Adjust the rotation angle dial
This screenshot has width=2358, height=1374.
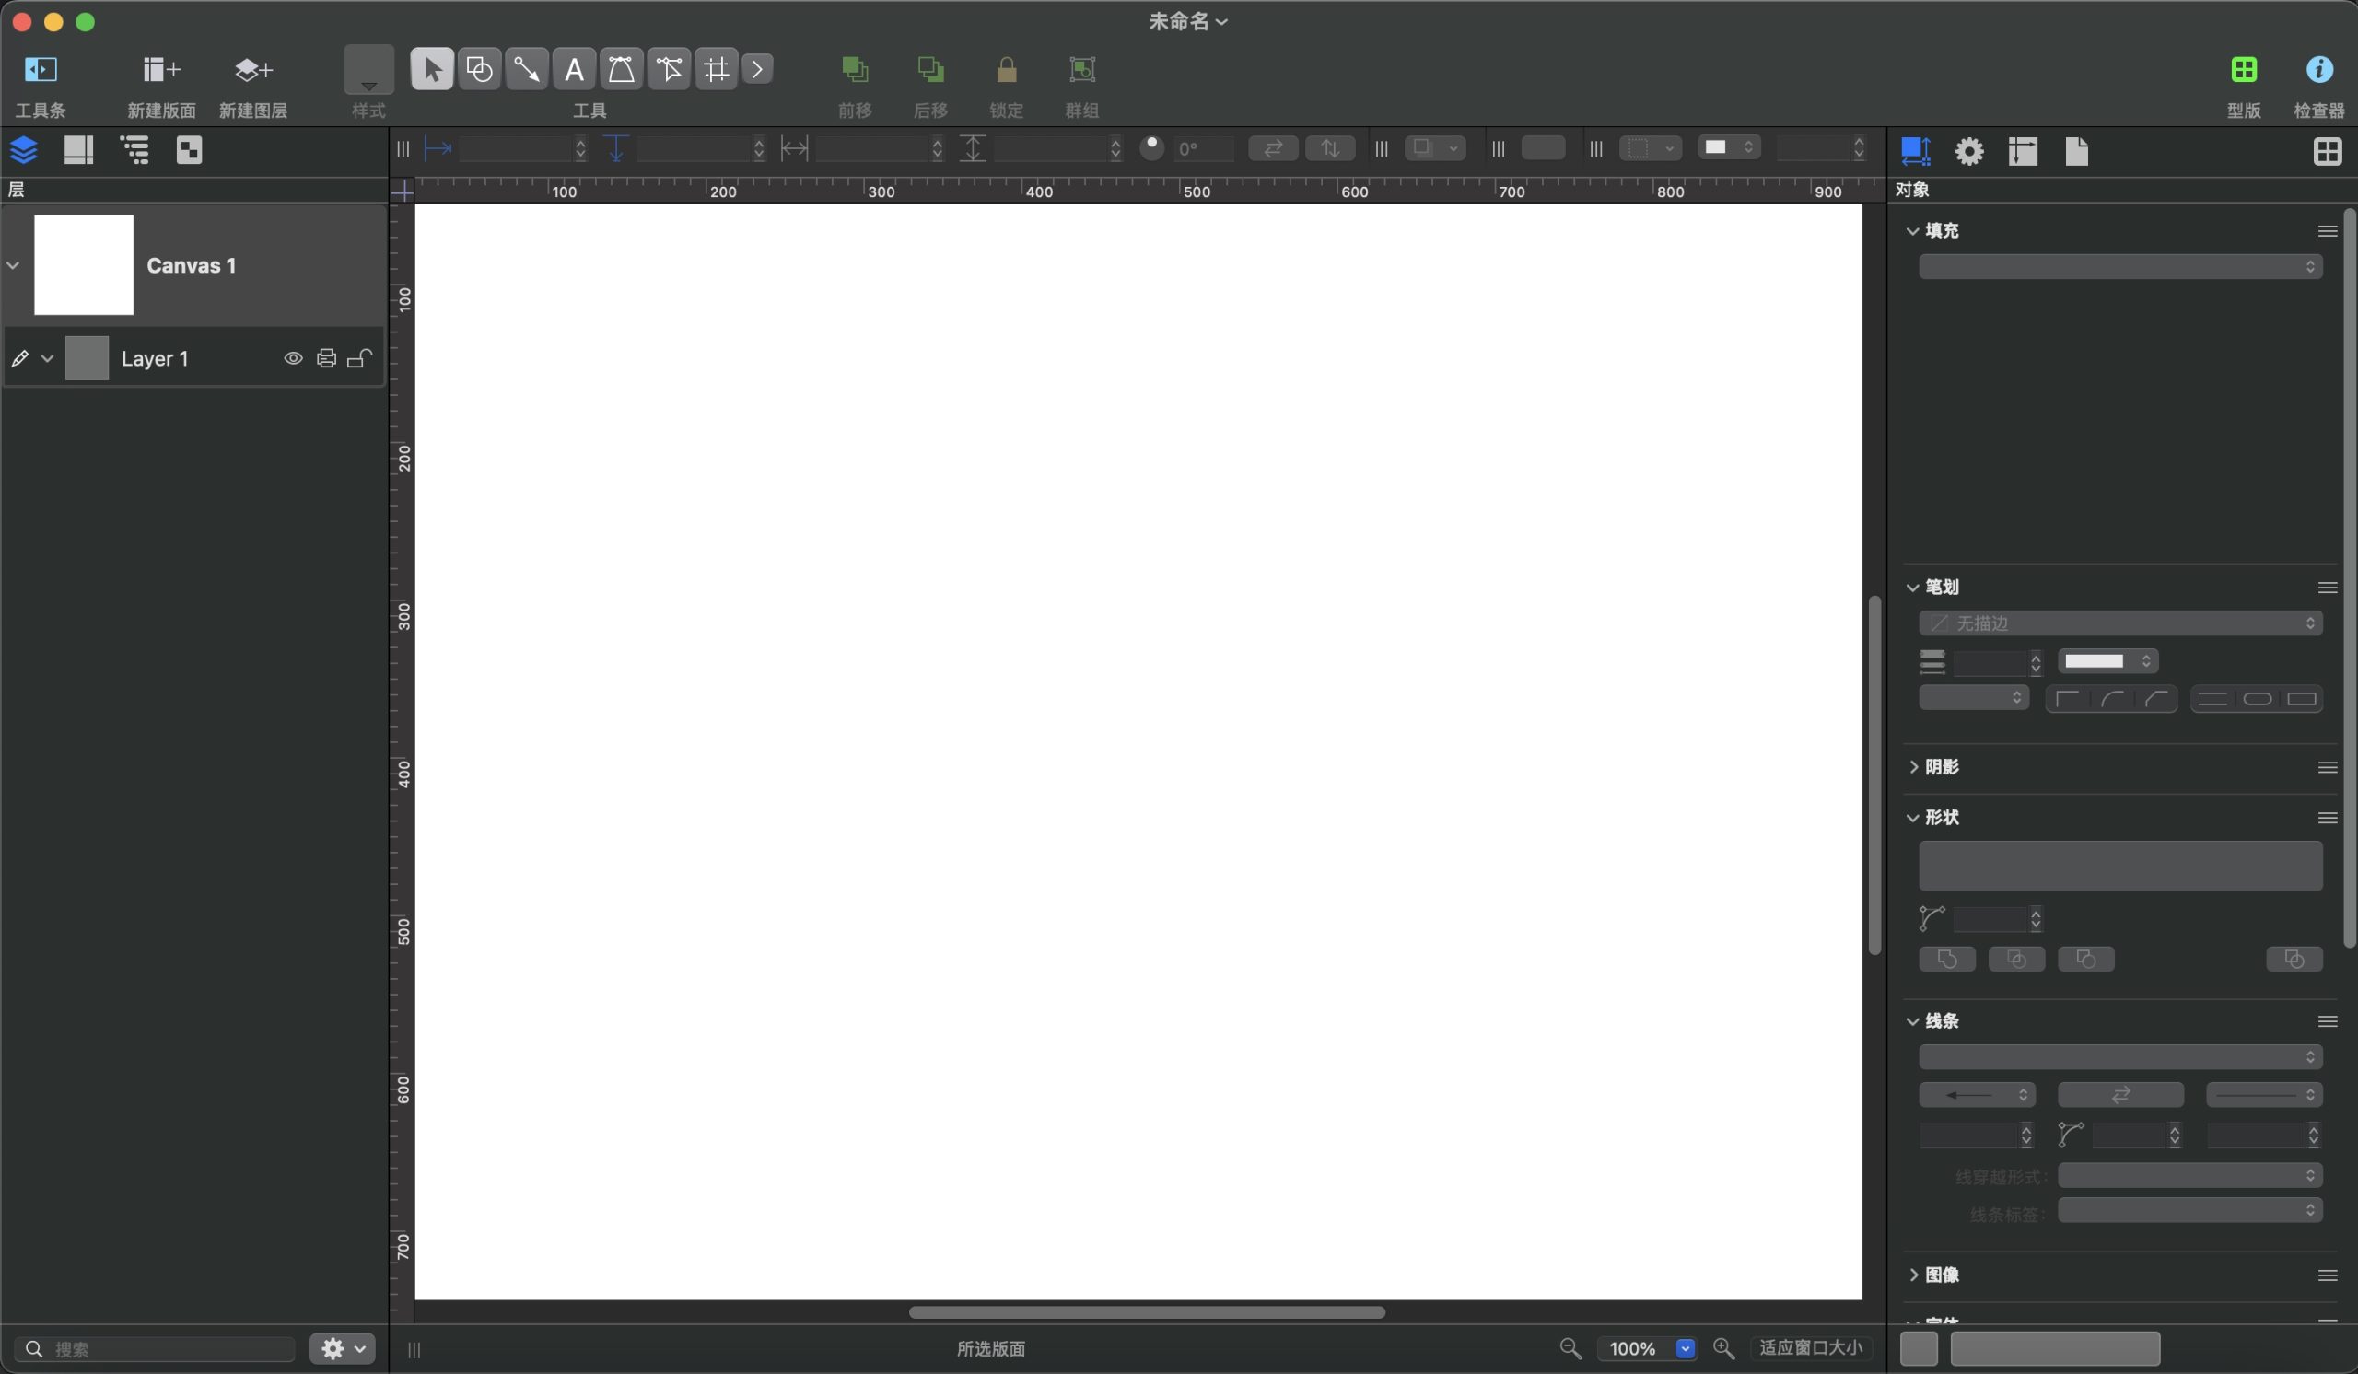click(x=1151, y=147)
